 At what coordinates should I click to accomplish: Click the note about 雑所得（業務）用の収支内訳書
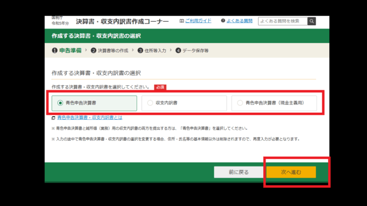[x=150, y=128]
